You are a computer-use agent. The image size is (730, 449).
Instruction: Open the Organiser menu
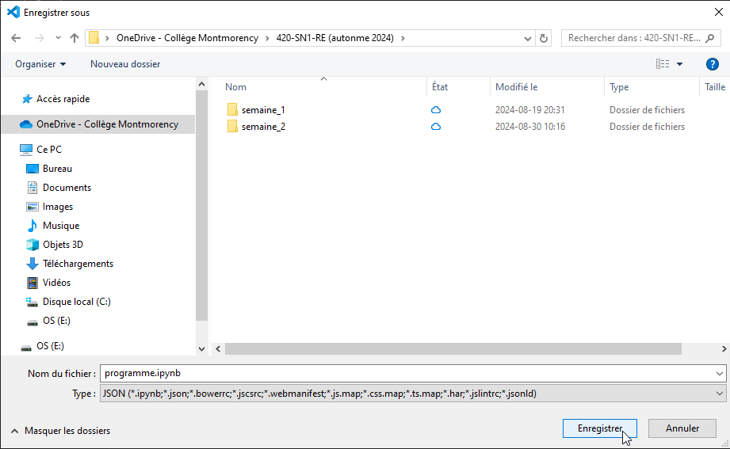tap(40, 64)
